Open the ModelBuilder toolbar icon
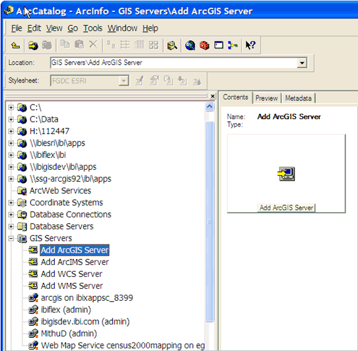The height and width of the screenshot is (351, 358). [x=233, y=45]
